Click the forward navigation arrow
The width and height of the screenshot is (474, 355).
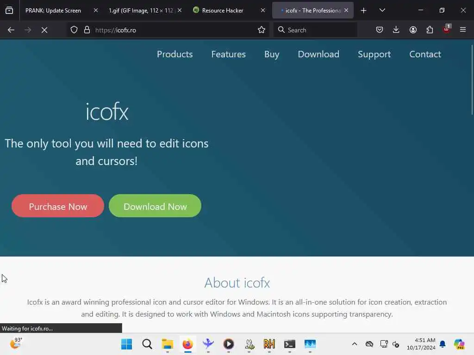pos(27,30)
